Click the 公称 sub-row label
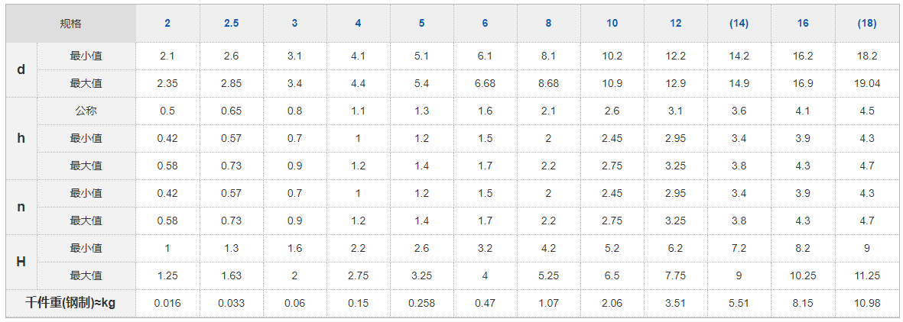903x322 pixels. point(86,111)
